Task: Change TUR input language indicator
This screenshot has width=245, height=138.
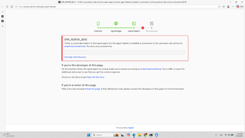Action: tap(221, 135)
